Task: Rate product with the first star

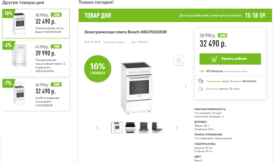Action: tap(86, 42)
